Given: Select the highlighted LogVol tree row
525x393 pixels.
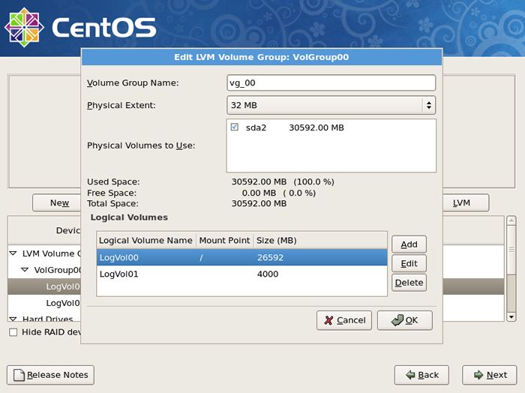Looking at the screenshot, I should click(44, 286).
